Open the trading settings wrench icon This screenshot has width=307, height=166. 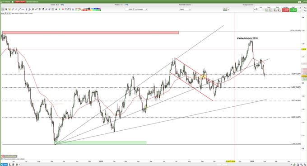click(256, 9)
